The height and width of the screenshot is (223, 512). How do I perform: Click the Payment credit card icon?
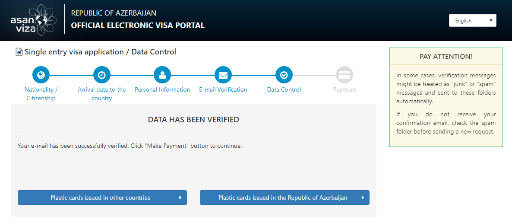[344, 75]
